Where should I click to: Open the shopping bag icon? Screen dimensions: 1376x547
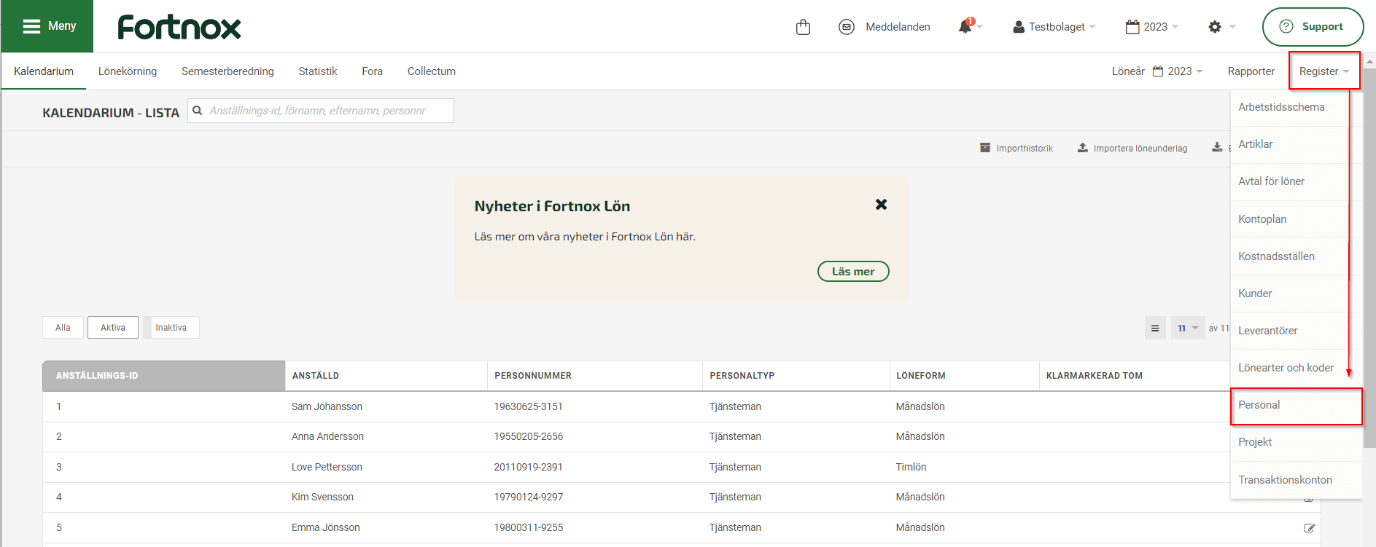803,27
